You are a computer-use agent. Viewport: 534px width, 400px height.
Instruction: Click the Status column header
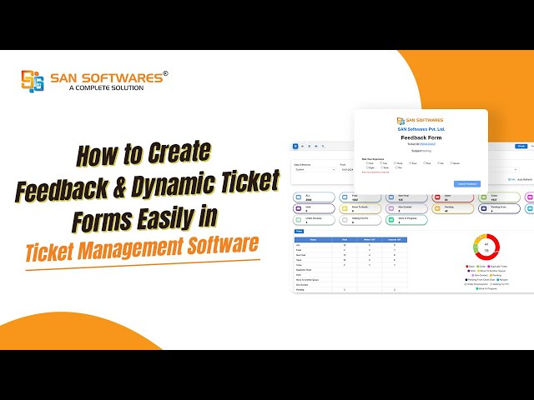(x=313, y=239)
